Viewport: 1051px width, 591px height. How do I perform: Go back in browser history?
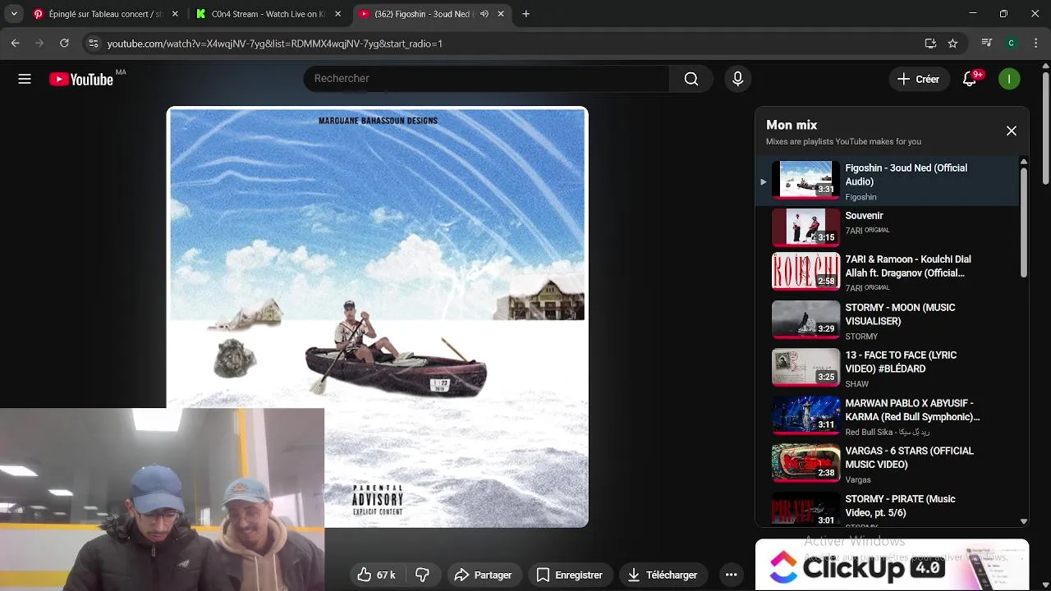click(16, 44)
